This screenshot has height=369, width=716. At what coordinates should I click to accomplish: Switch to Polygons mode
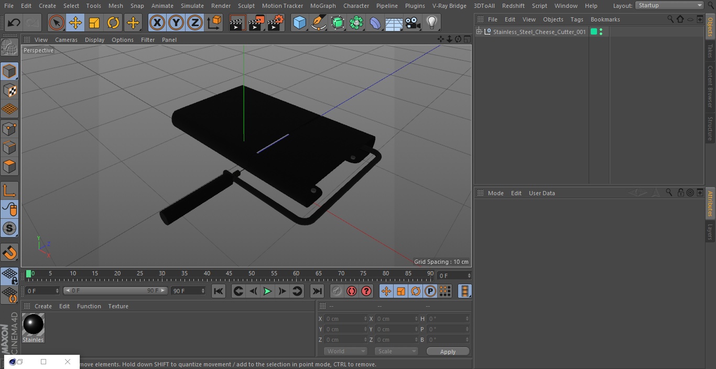point(9,167)
